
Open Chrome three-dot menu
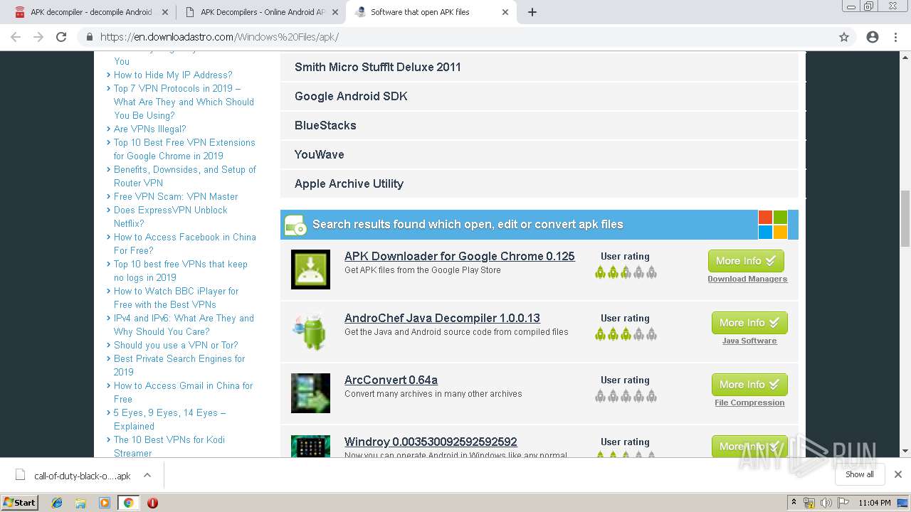pos(895,37)
